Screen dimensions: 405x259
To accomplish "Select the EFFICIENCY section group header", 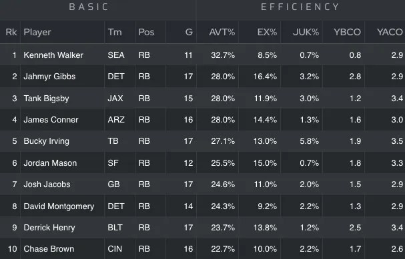I will [x=300, y=7].
